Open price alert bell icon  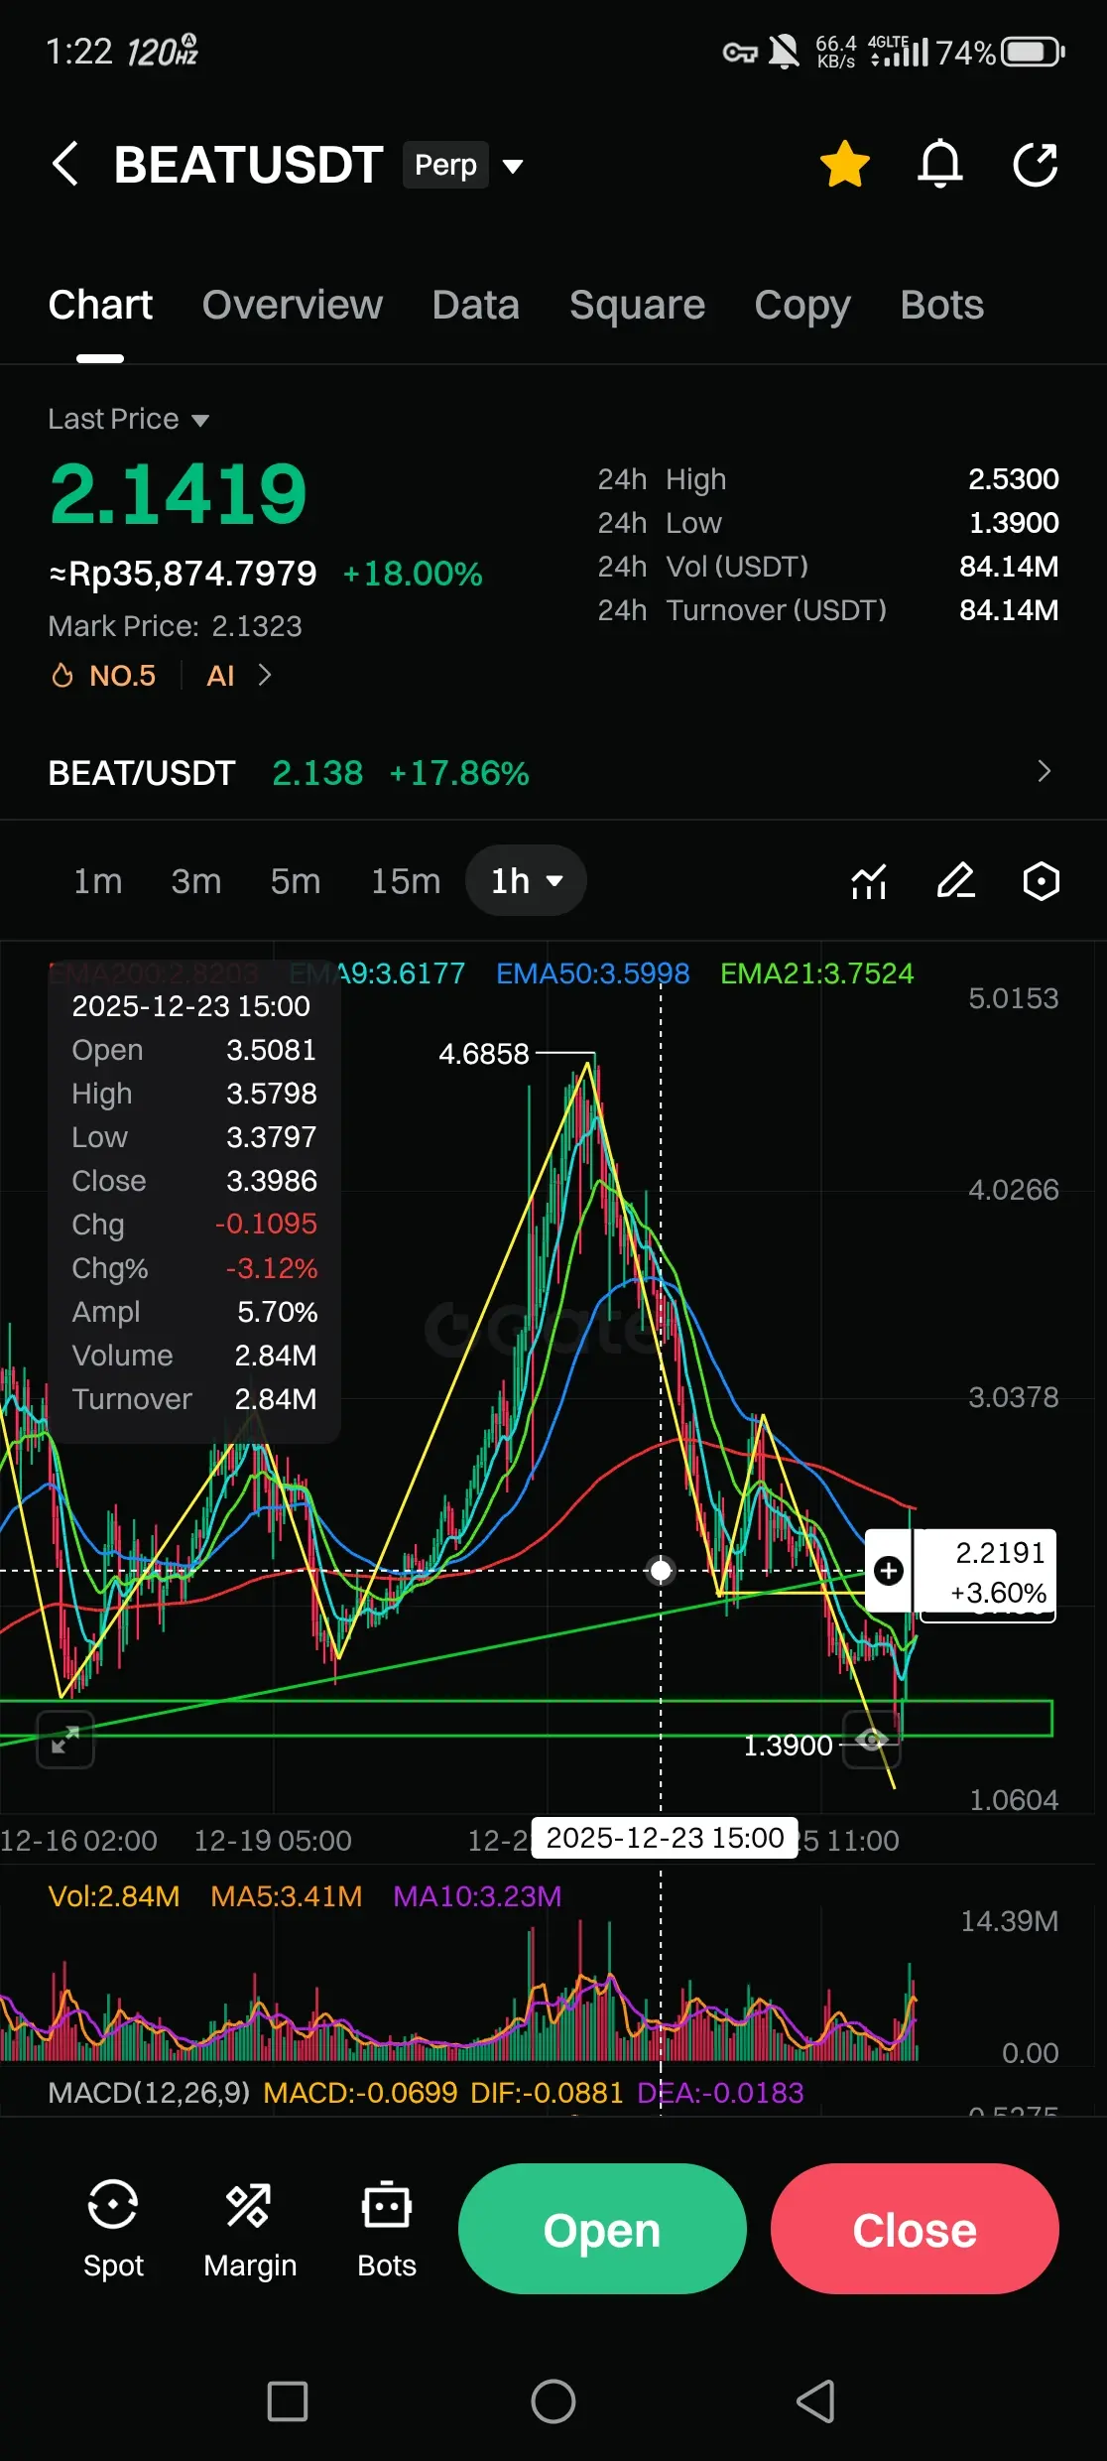tap(940, 164)
